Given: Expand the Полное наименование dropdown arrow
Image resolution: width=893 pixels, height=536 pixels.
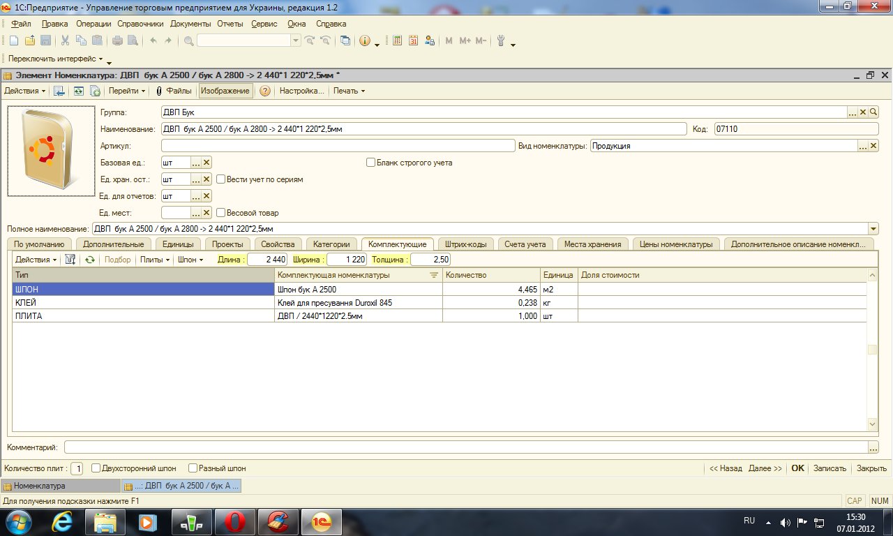Looking at the screenshot, I should (873, 229).
